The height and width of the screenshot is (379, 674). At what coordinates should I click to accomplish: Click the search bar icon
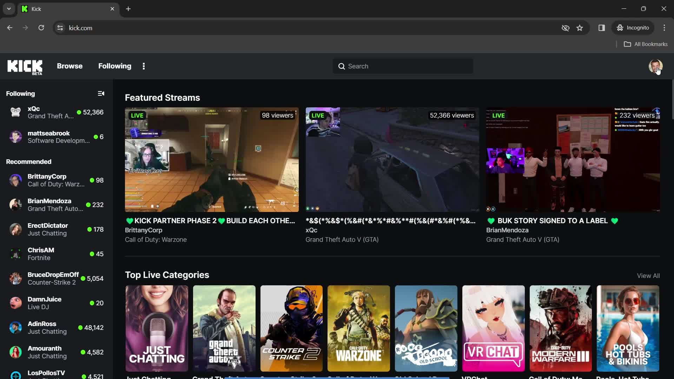tap(341, 66)
